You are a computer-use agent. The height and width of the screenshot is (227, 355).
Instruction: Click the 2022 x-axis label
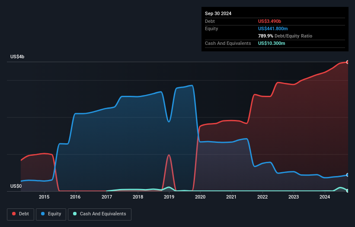(x=262, y=197)
